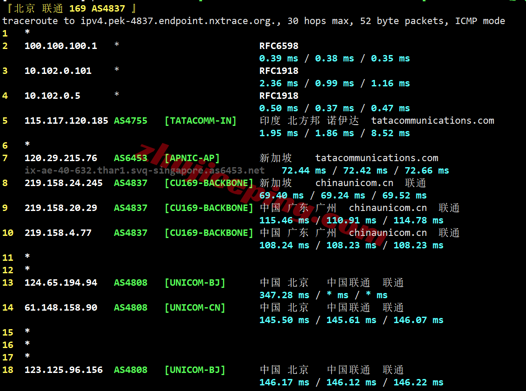Click the 0.50 ms latency value
Viewport: 526px width, 391px height.
coord(279,108)
